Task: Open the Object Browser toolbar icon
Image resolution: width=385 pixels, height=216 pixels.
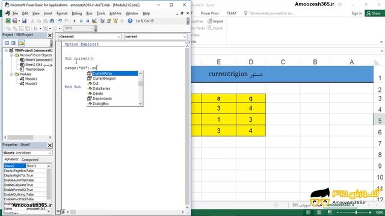Action: click(x=115, y=21)
